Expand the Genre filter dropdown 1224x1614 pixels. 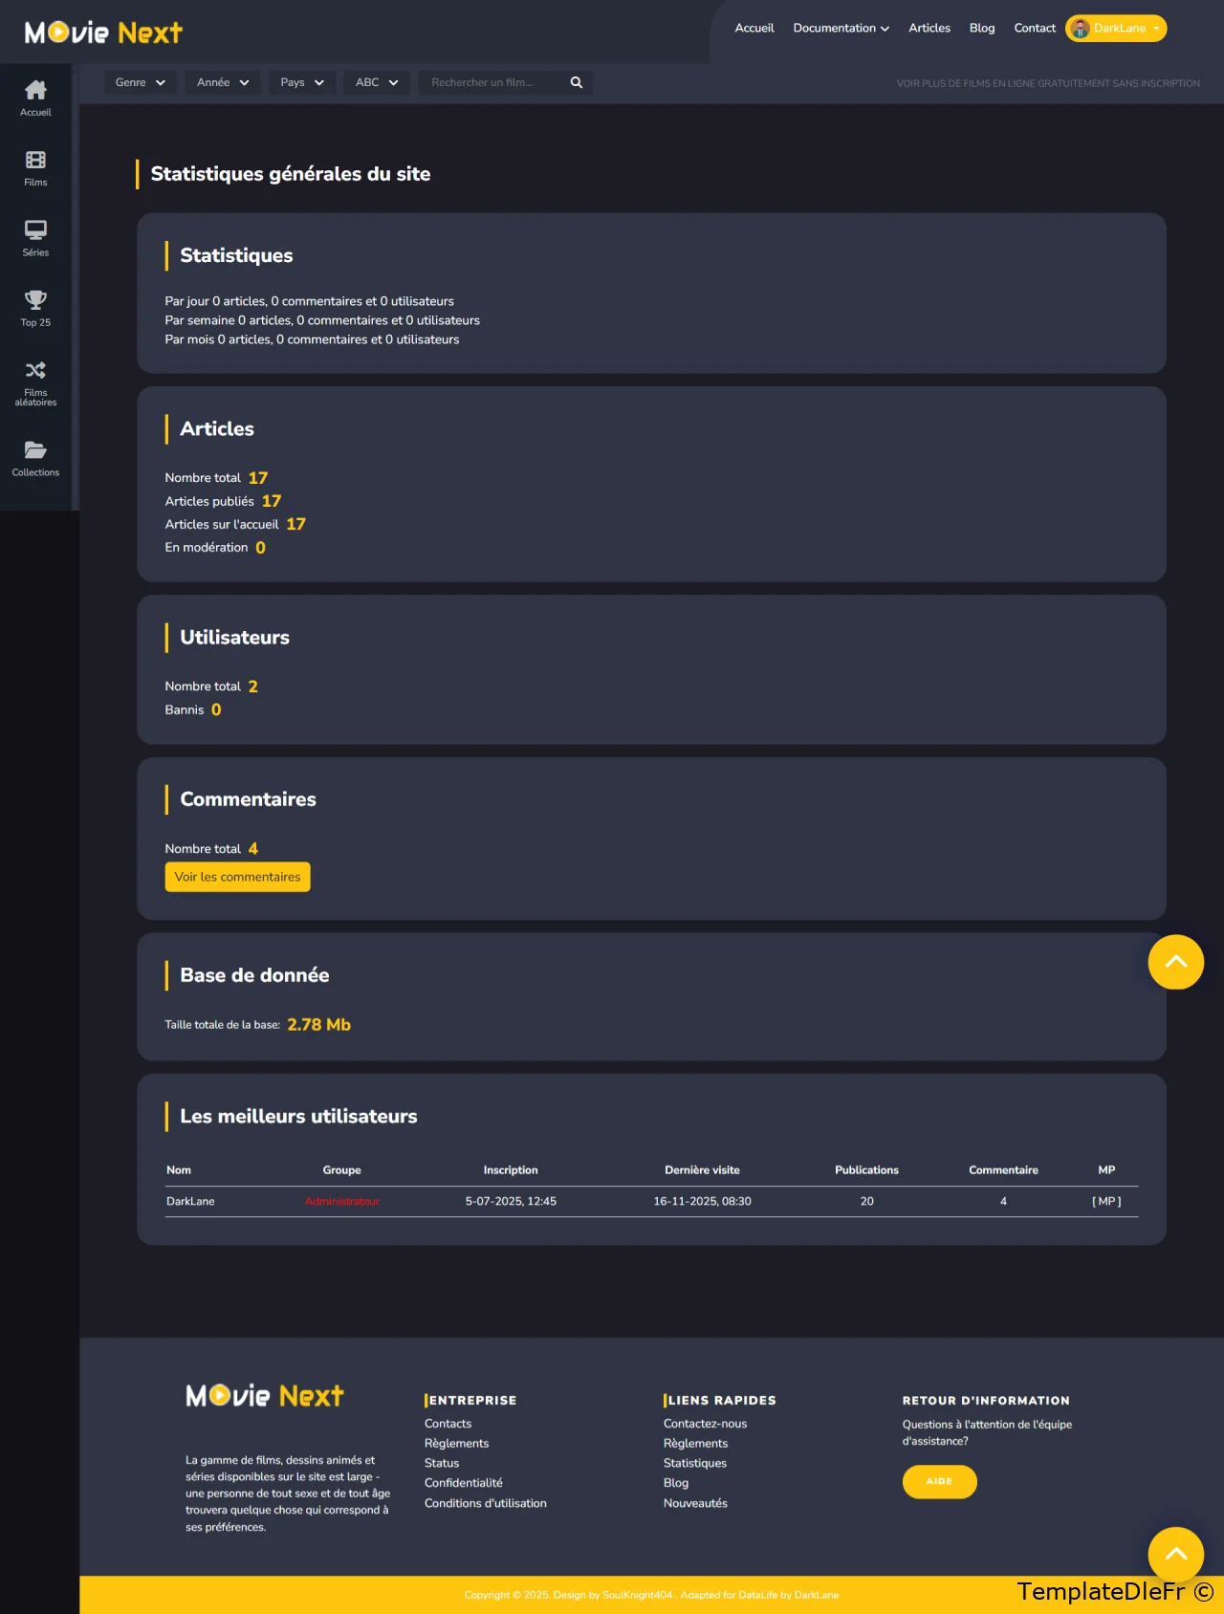[140, 83]
